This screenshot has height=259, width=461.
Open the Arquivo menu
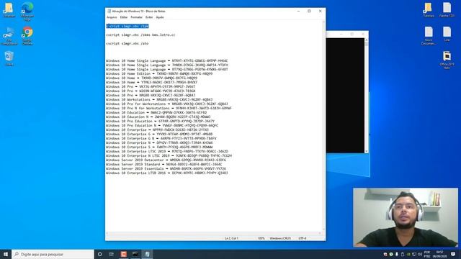[112, 17]
